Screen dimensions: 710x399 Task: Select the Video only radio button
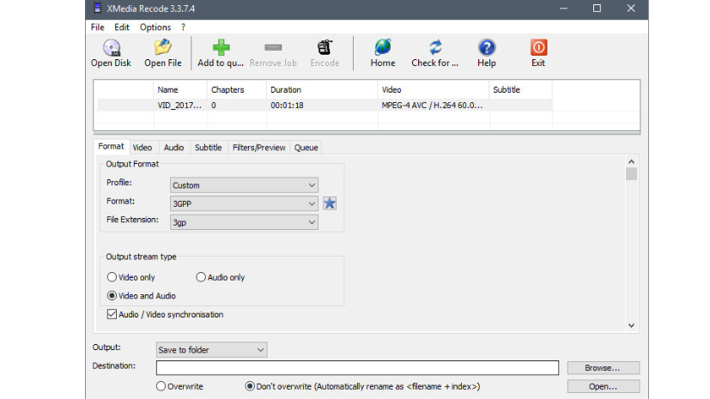pos(112,277)
